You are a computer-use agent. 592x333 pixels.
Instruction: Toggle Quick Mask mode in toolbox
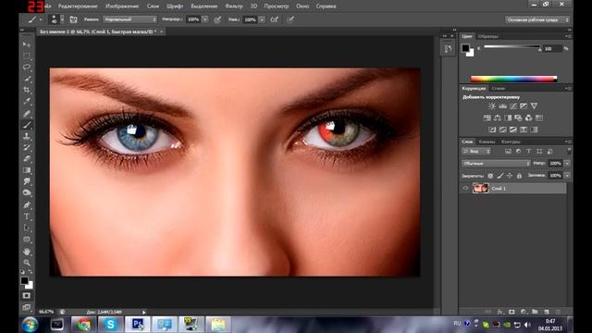pos(27,296)
